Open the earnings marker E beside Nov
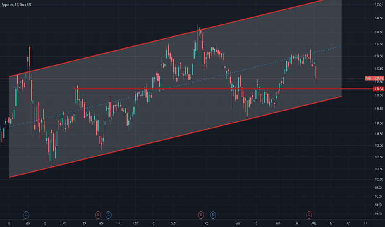The image size is (385, 227). [x=98, y=215]
